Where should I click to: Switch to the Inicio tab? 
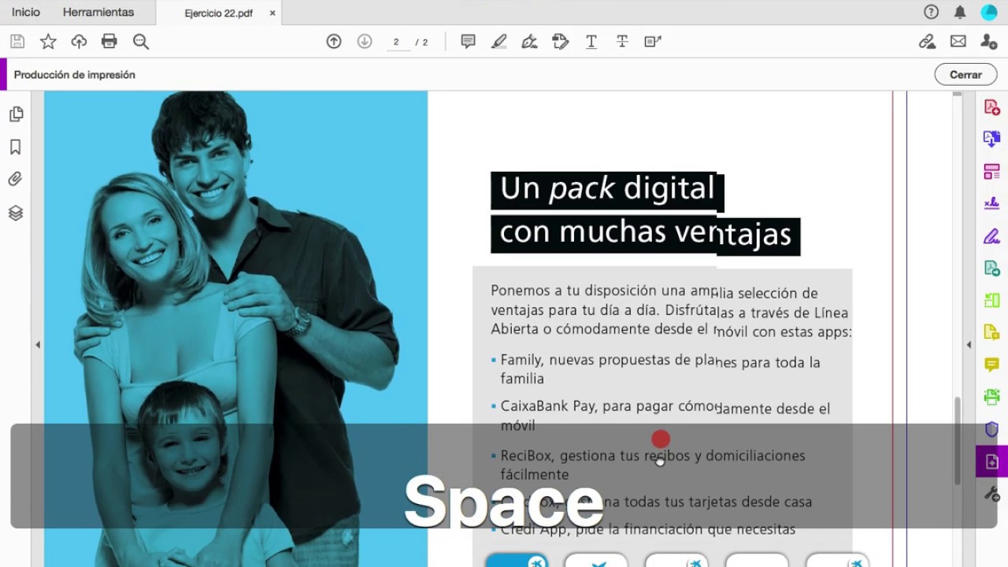pyautogui.click(x=26, y=12)
